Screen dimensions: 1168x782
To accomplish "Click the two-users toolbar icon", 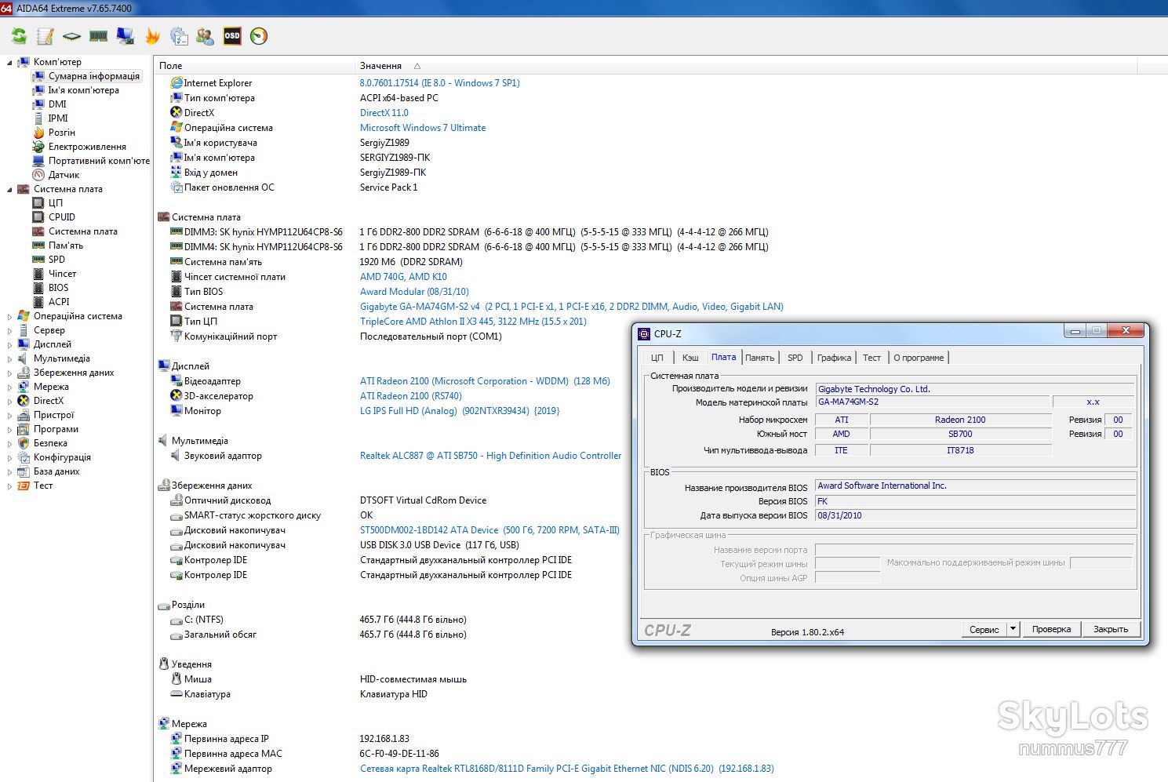I will [x=206, y=36].
